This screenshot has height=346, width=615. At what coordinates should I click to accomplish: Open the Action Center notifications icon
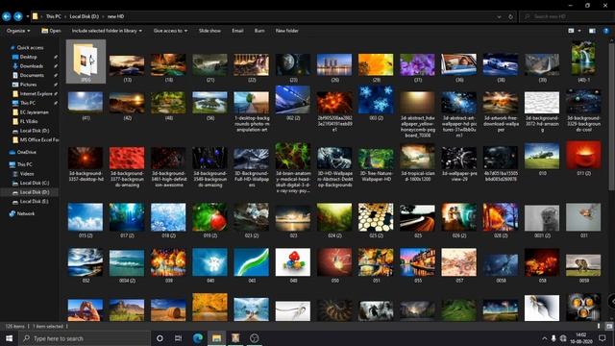(x=603, y=338)
